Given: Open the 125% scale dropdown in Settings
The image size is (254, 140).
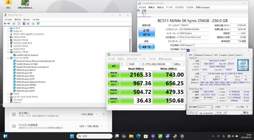Looking at the screenshot, I should [x=89, y=114].
